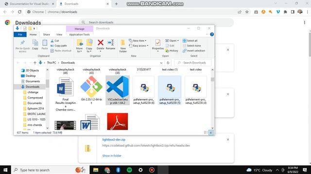The height and width of the screenshot is (174, 311).
Task: Switch to the Share ribbon tab
Action: coord(47,34)
